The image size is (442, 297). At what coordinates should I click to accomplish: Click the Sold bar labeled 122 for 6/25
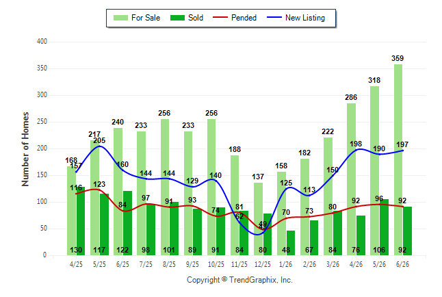[127, 223]
